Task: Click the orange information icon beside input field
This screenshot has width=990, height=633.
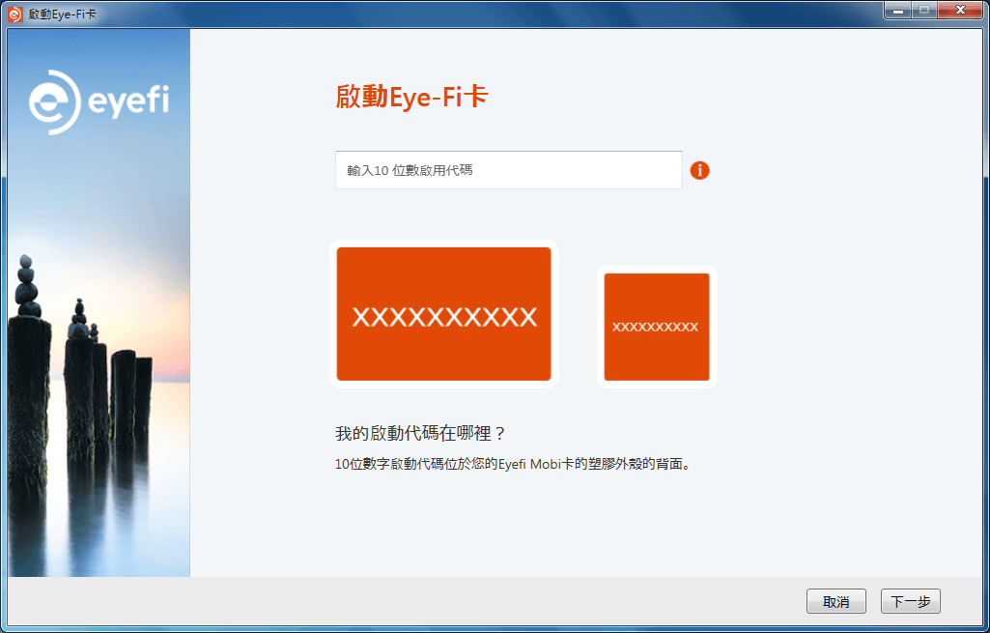Action: pyautogui.click(x=699, y=170)
